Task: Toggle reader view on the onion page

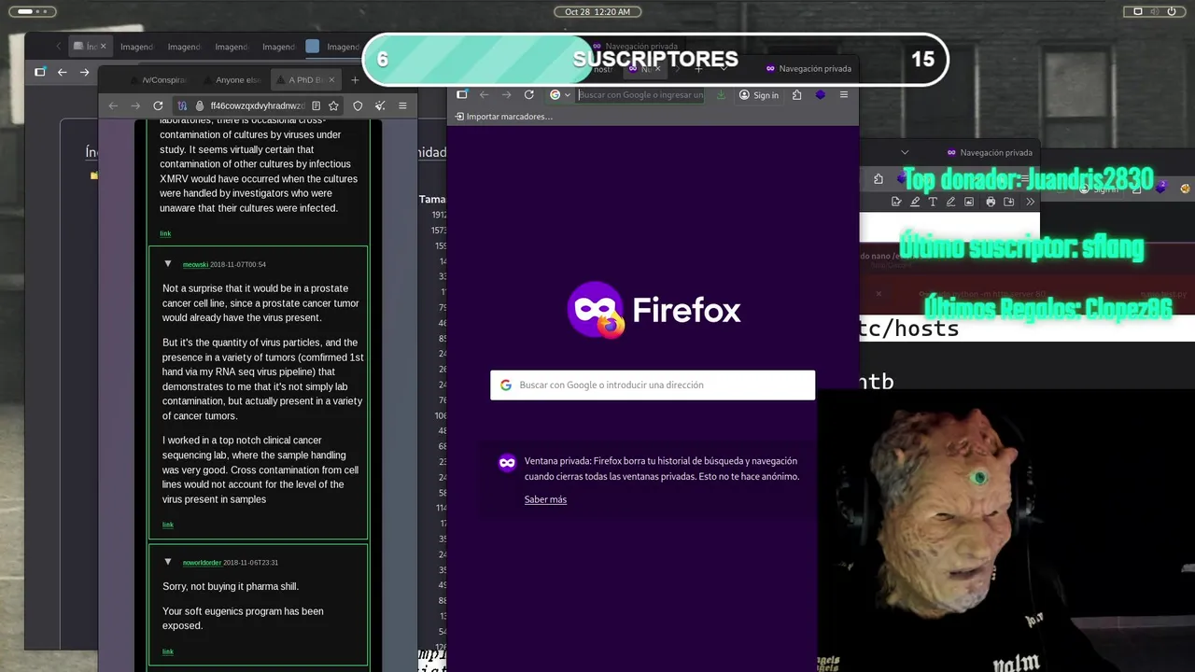Action: tap(316, 105)
